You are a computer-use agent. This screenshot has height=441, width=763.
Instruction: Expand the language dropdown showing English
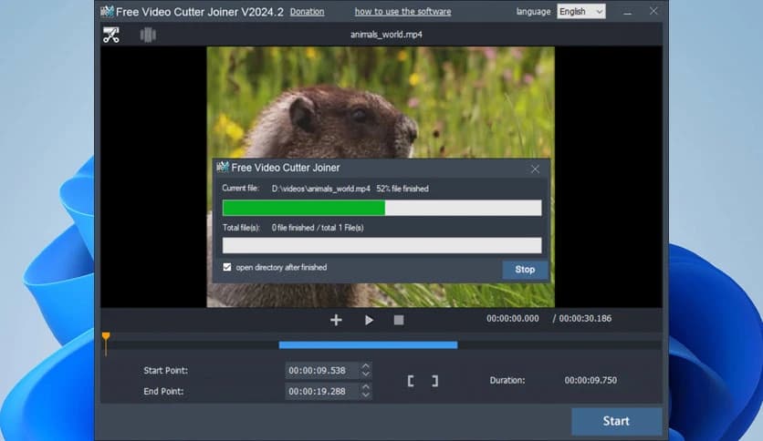click(x=581, y=12)
